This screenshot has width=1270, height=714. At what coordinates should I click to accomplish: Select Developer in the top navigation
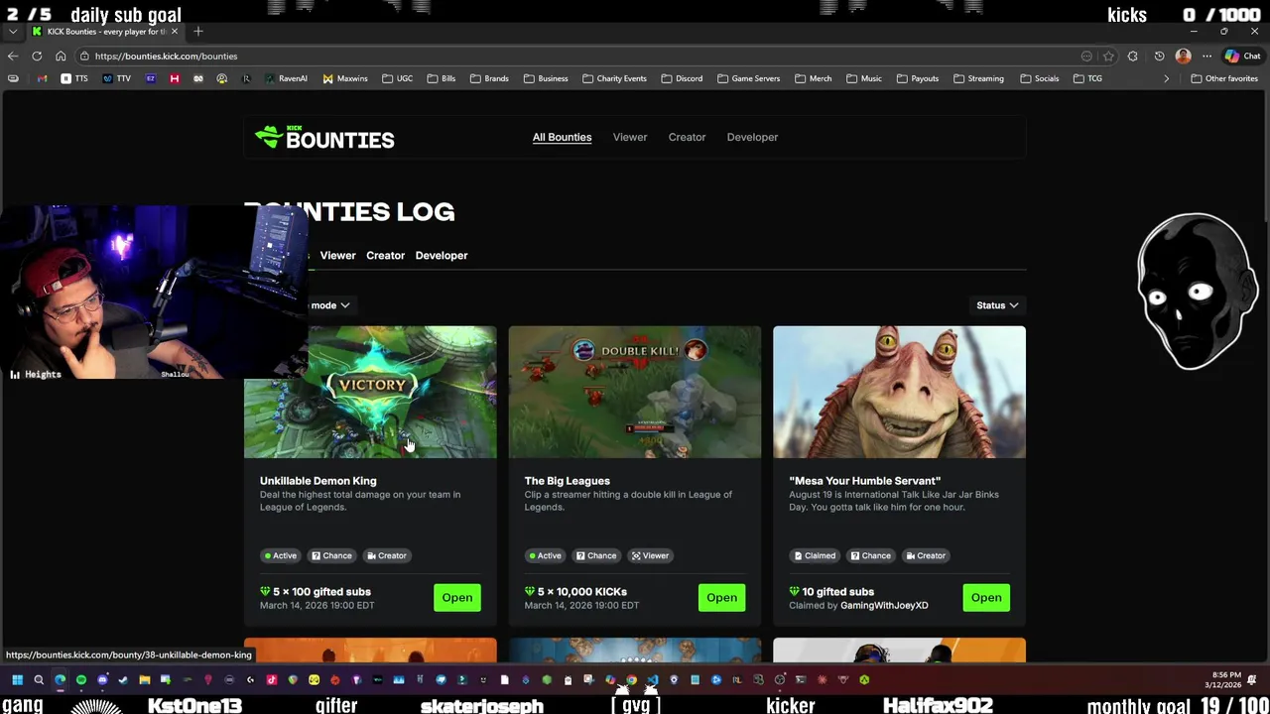[752, 137]
